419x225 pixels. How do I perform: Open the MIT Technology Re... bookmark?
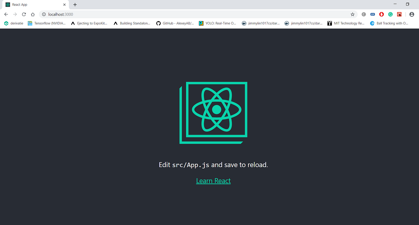(346, 23)
